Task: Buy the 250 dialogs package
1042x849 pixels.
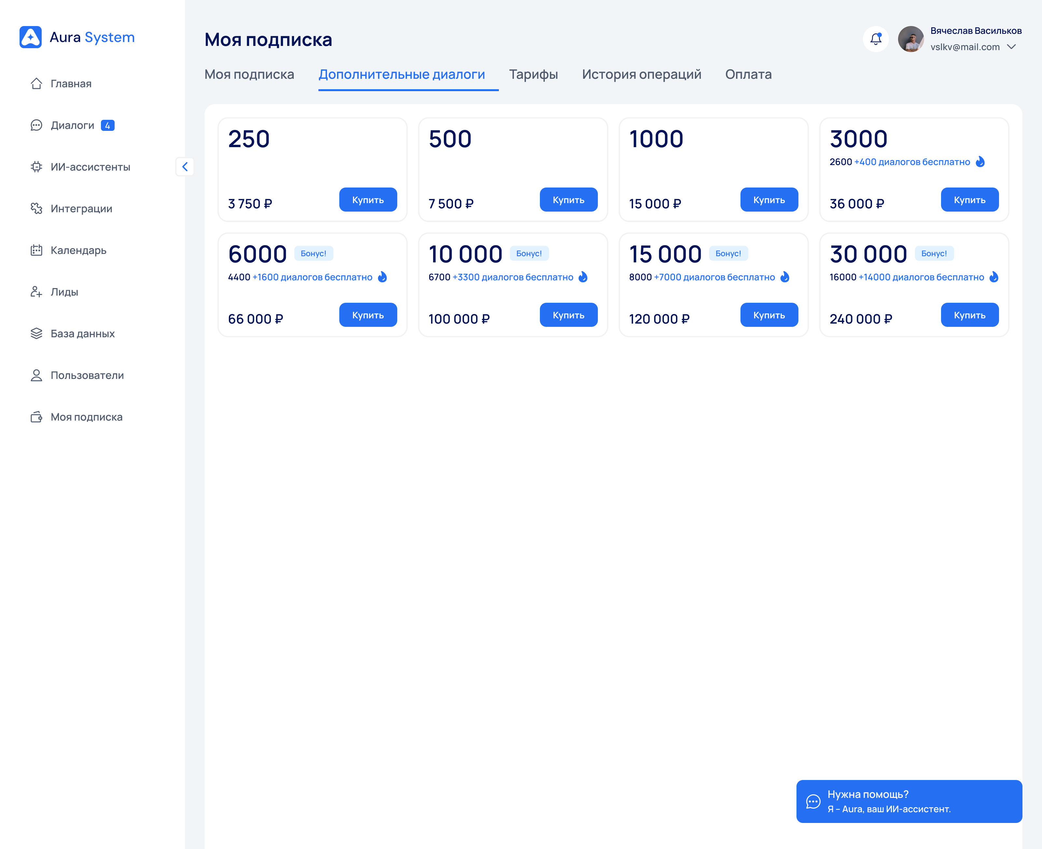Action: 368,200
